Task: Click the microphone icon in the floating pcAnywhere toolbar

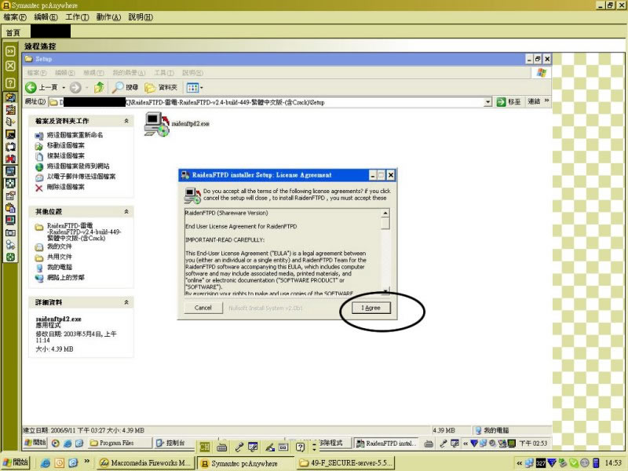Action: pos(239,447)
